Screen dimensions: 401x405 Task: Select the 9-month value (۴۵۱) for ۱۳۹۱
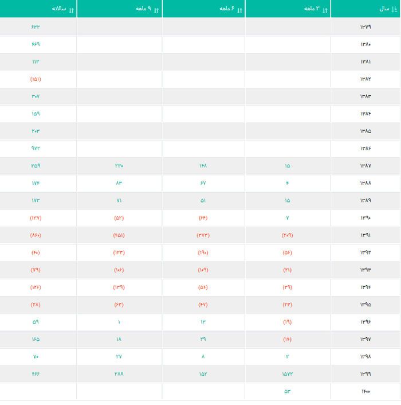(x=119, y=235)
